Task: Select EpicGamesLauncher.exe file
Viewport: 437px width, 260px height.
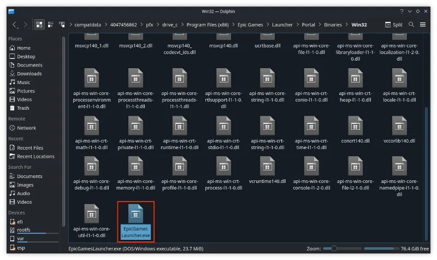Action: pyautogui.click(x=135, y=222)
